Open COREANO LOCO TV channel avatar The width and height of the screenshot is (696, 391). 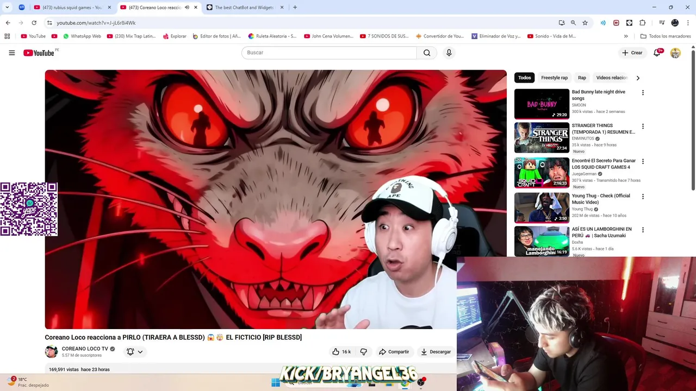coord(51,351)
